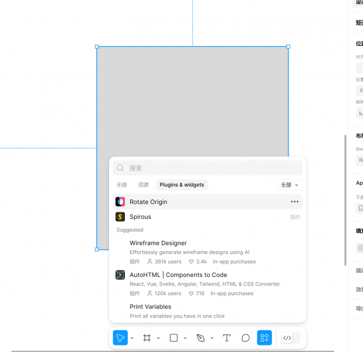Viewport: 363px width, 352px height.
Task: Click the canvas horizontal scrollbar
Action: (172, 351)
